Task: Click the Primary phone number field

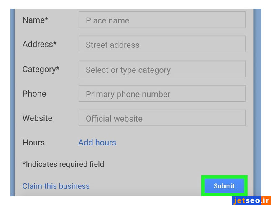Action: pyautogui.click(x=162, y=94)
